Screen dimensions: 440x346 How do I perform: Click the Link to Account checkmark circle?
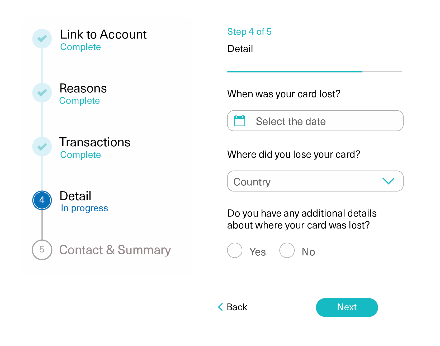click(x=42, y=39)
